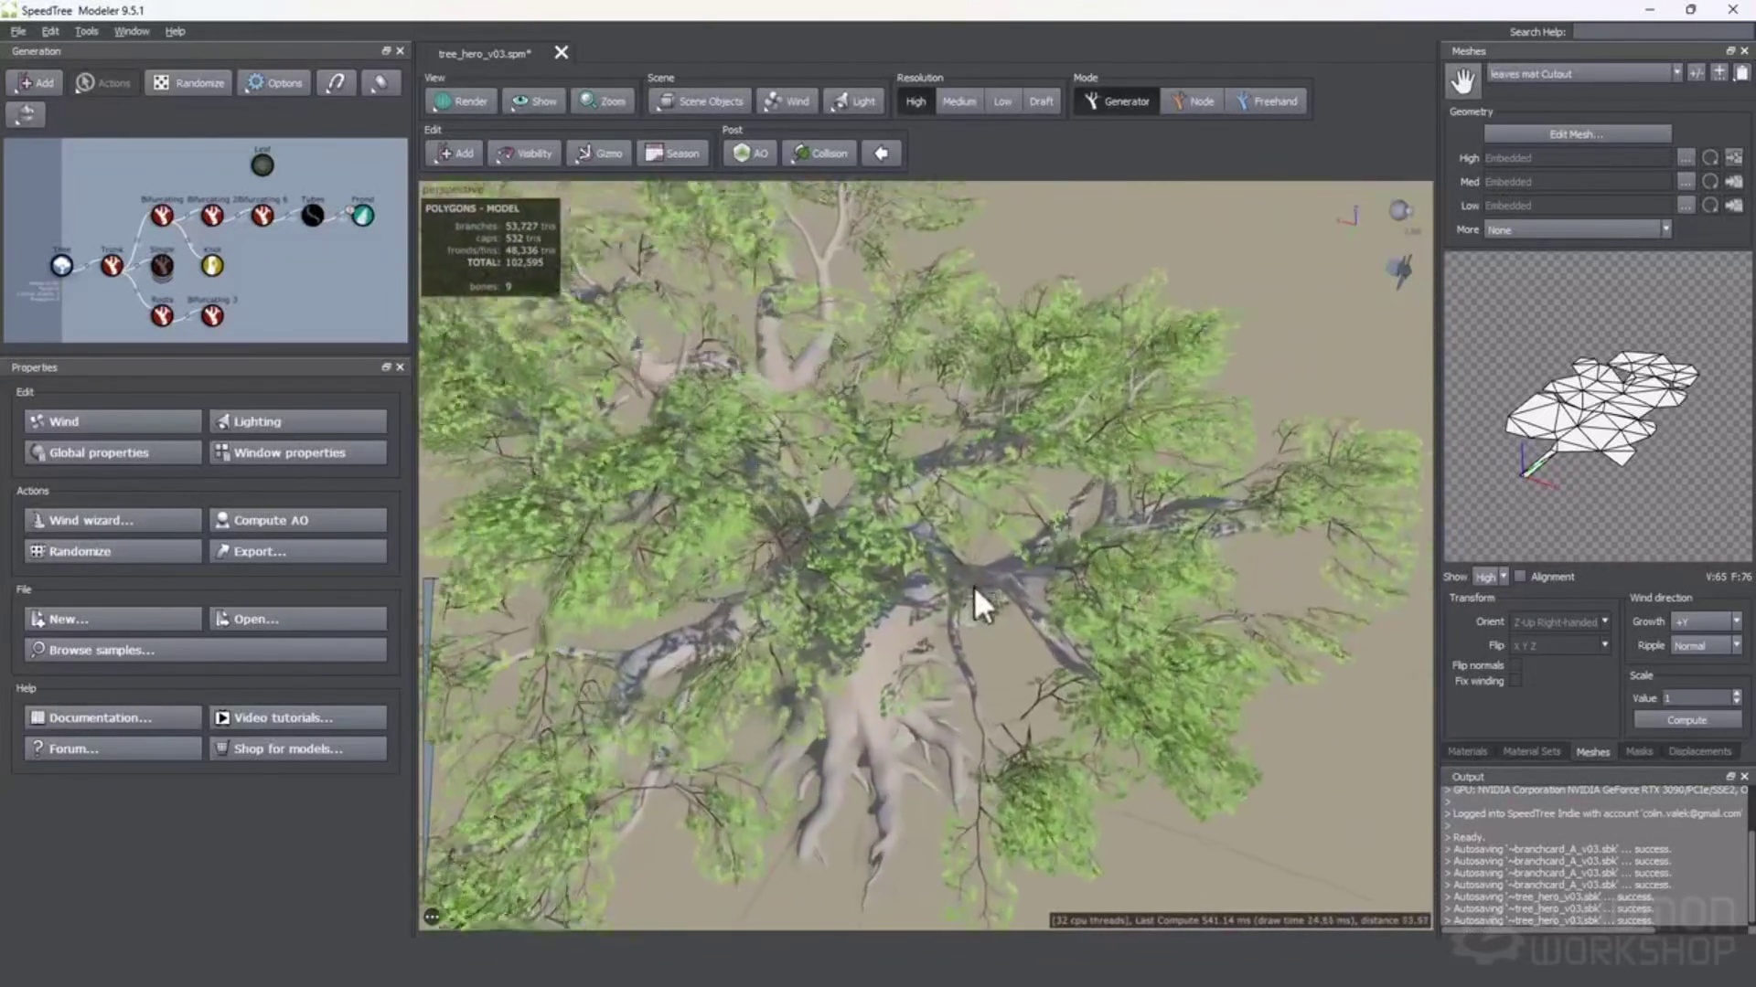Click the plus/minus mesh button

click(x=1697, y=73)
